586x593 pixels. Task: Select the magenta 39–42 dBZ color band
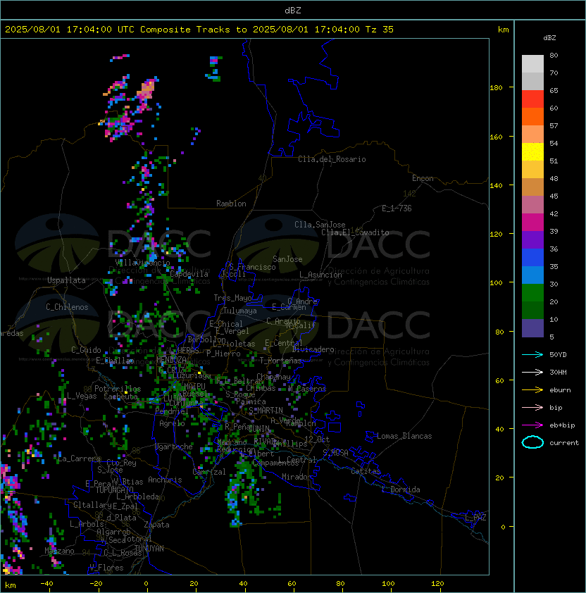[532, 223]
